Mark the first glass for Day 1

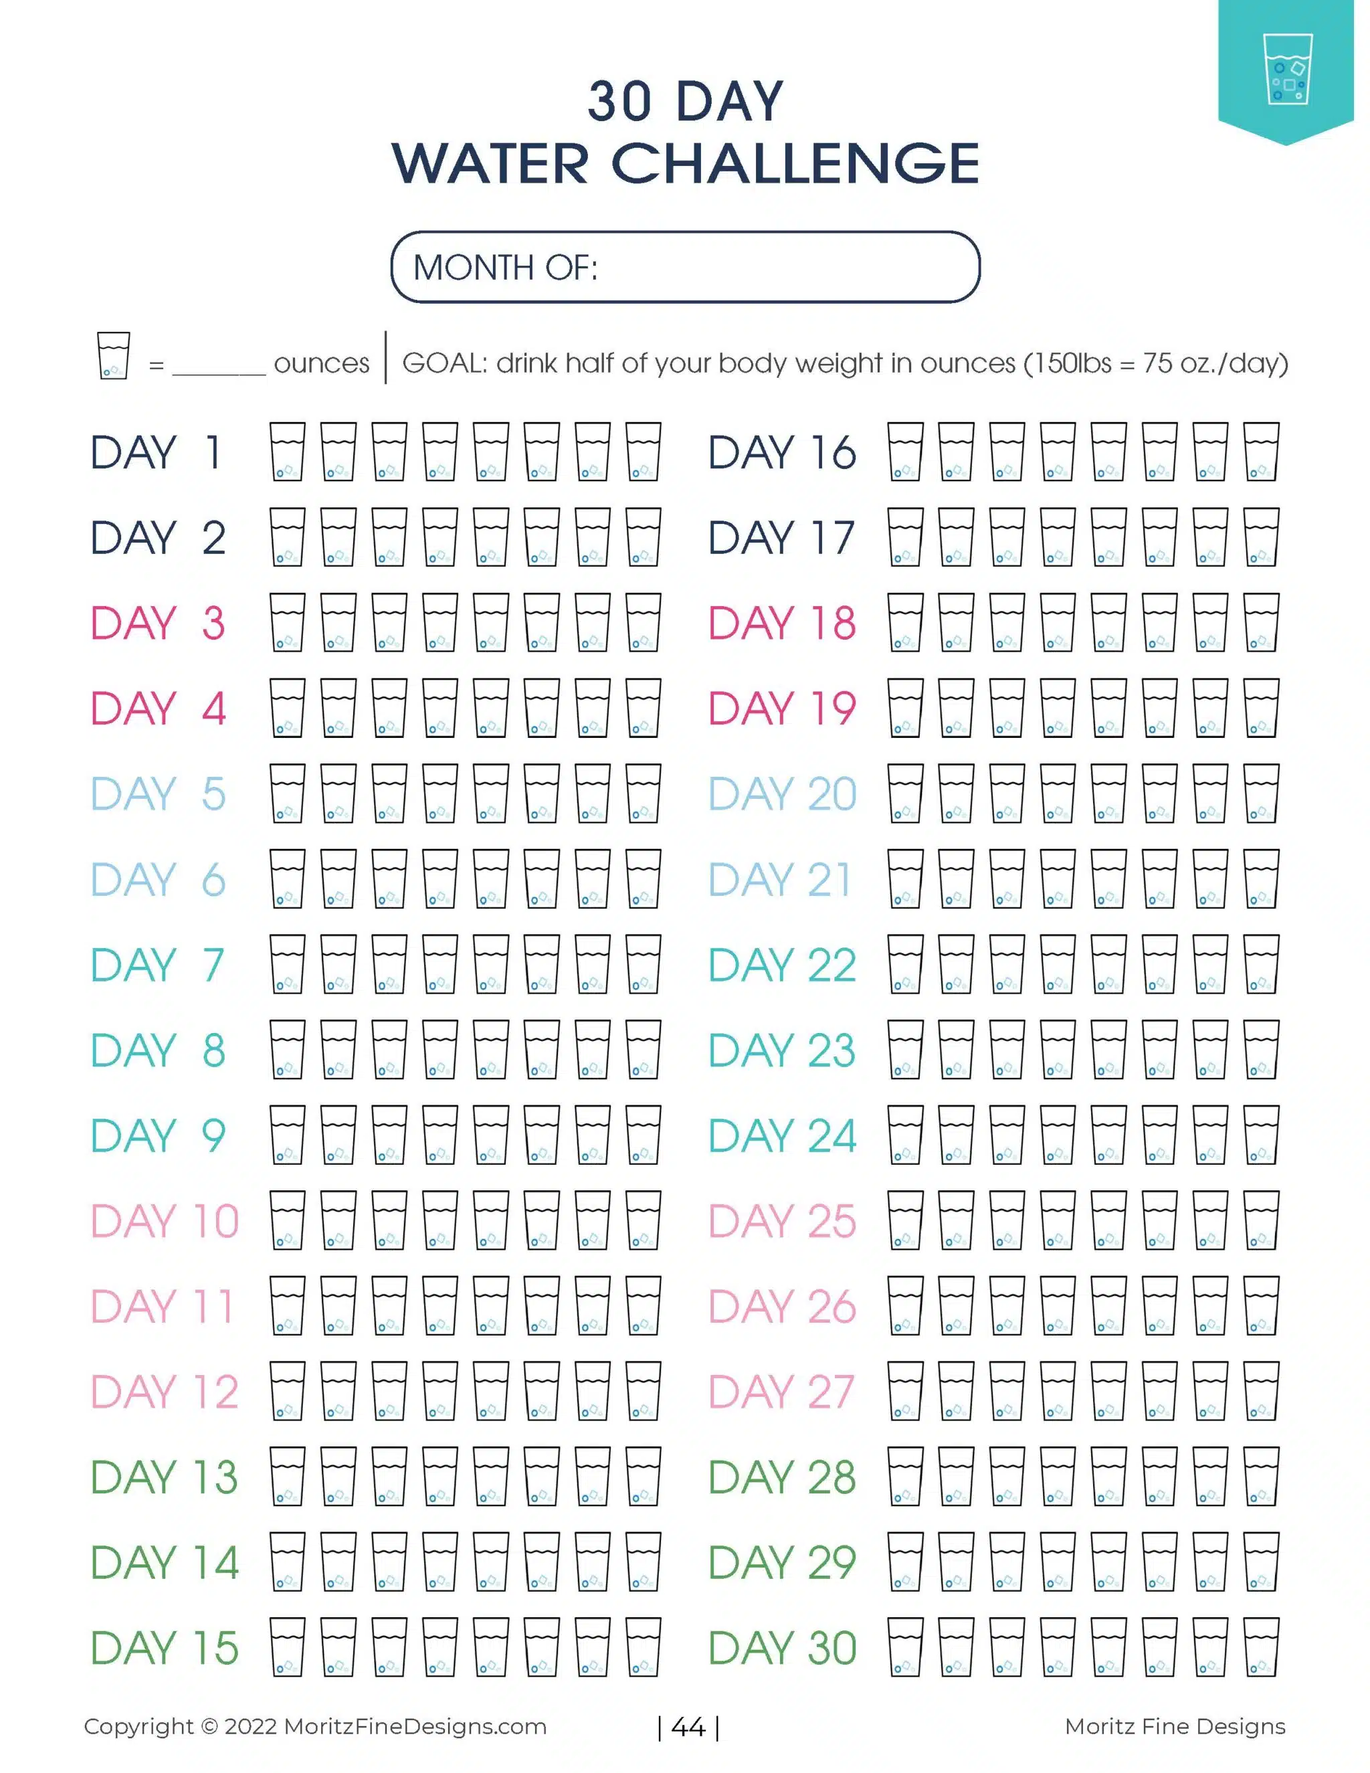287,452
